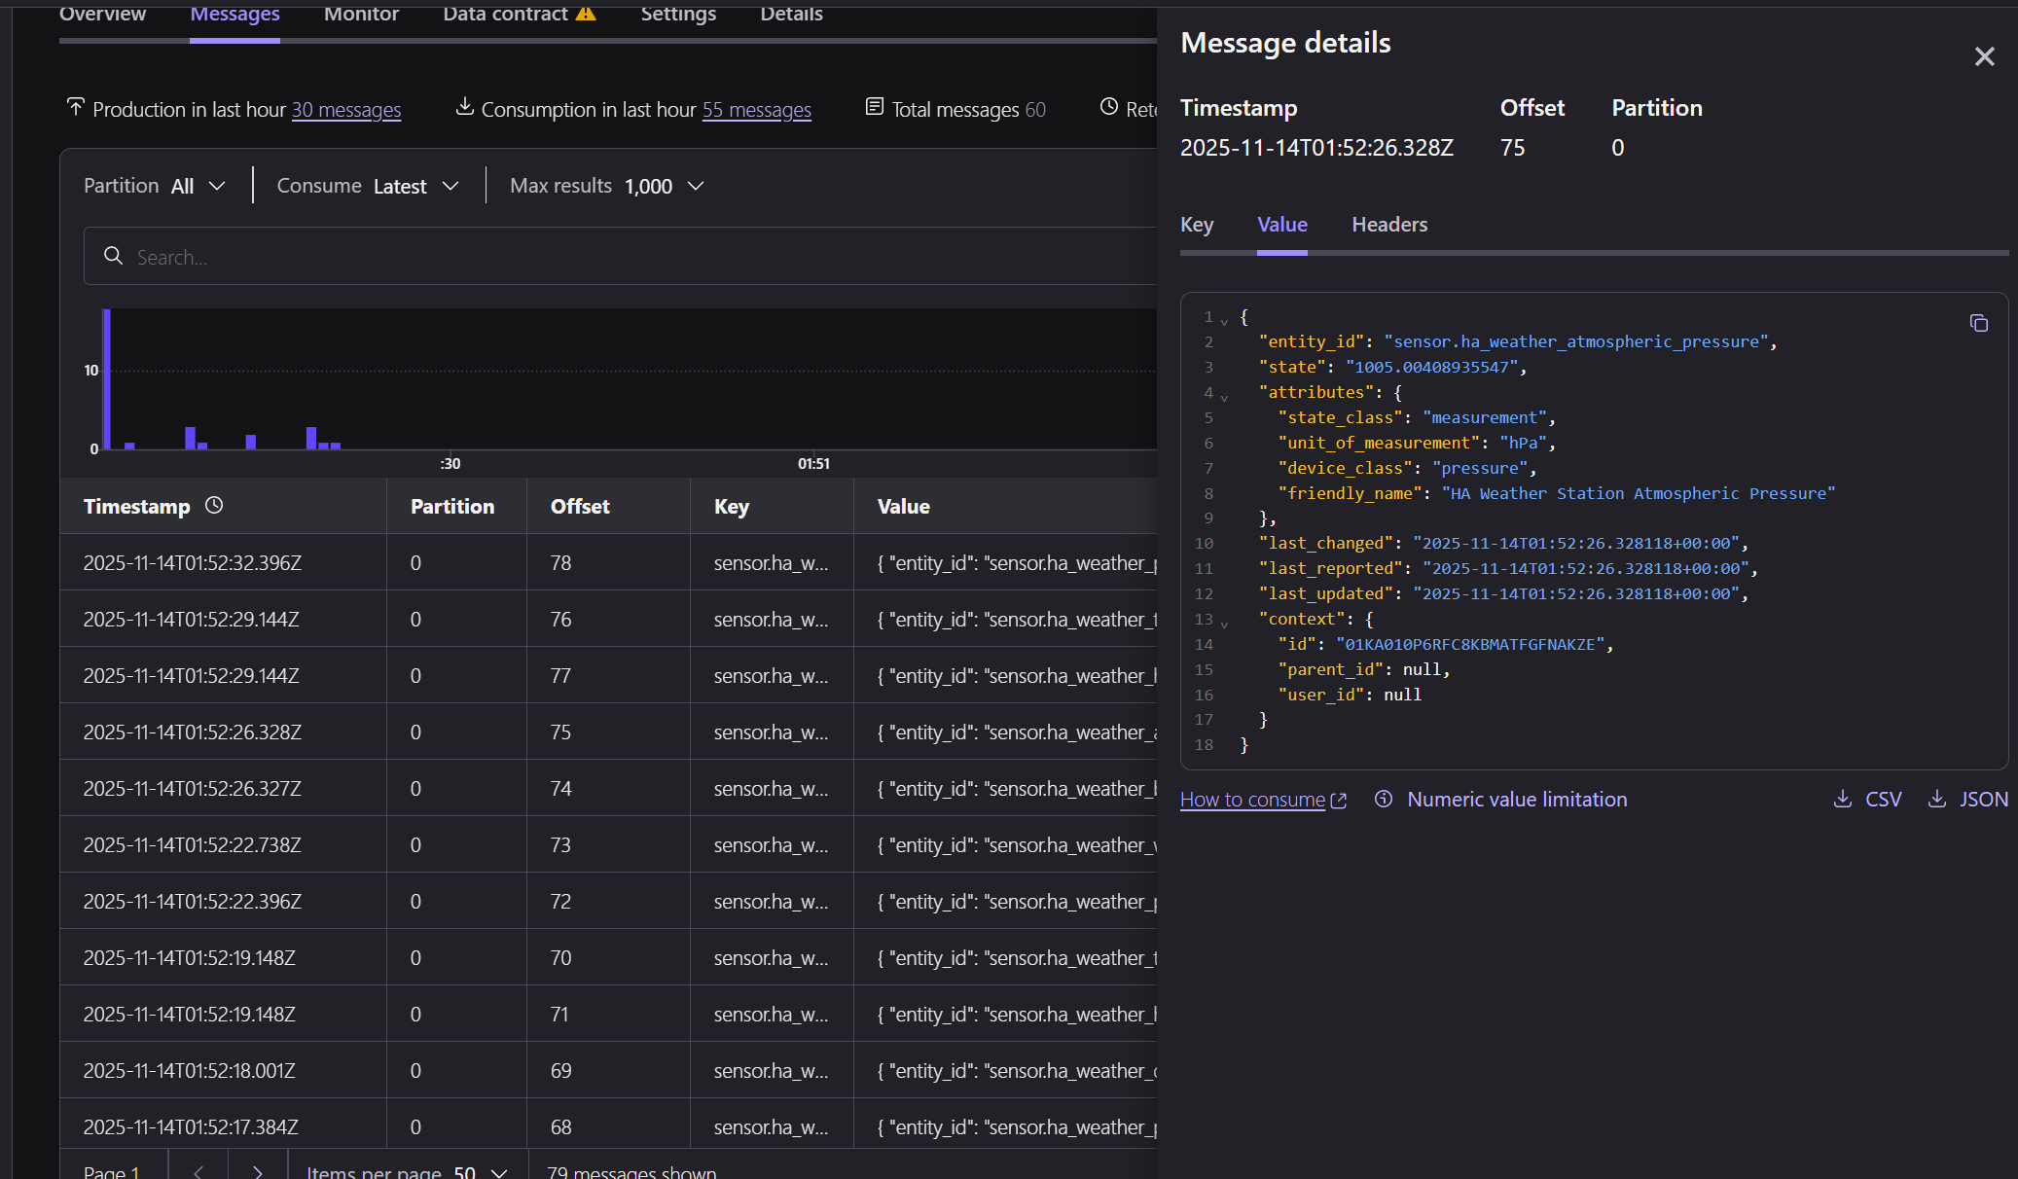Screen dimensions: 2018x1179
Task: Click the clock icon beside the Timestamp header
Action: click(214, 505)
